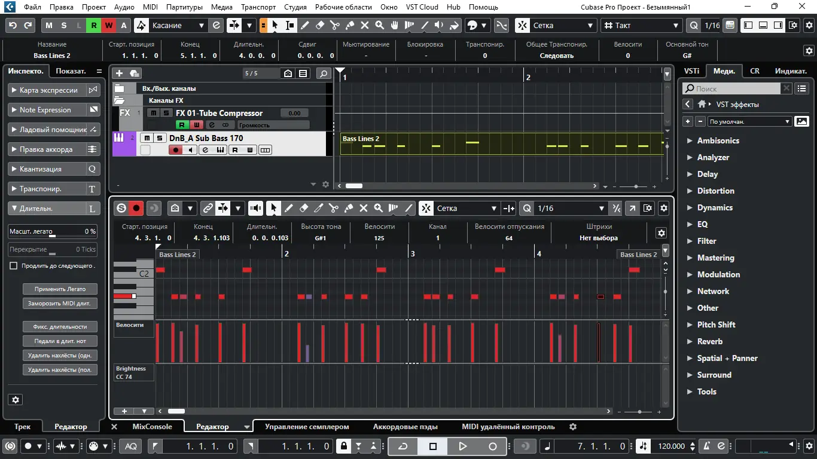Select the Eraser tool in Key Editor toolbar
This screenshot has width=817, height=459.
tap(303, 208)
